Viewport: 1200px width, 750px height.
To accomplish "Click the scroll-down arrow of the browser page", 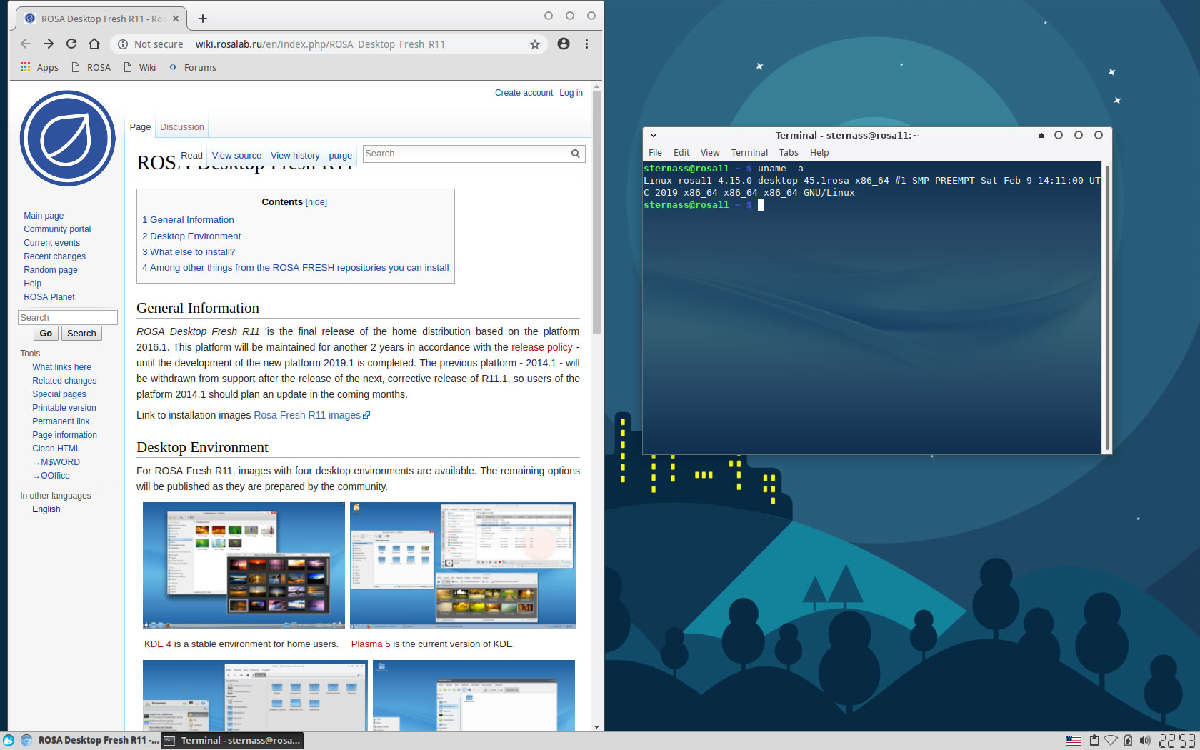I will [x=596, y=726].
